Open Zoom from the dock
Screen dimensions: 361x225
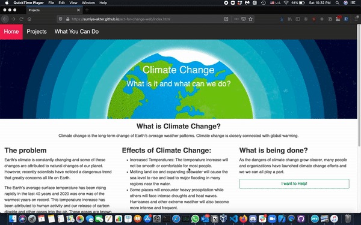tap(272, 218)
